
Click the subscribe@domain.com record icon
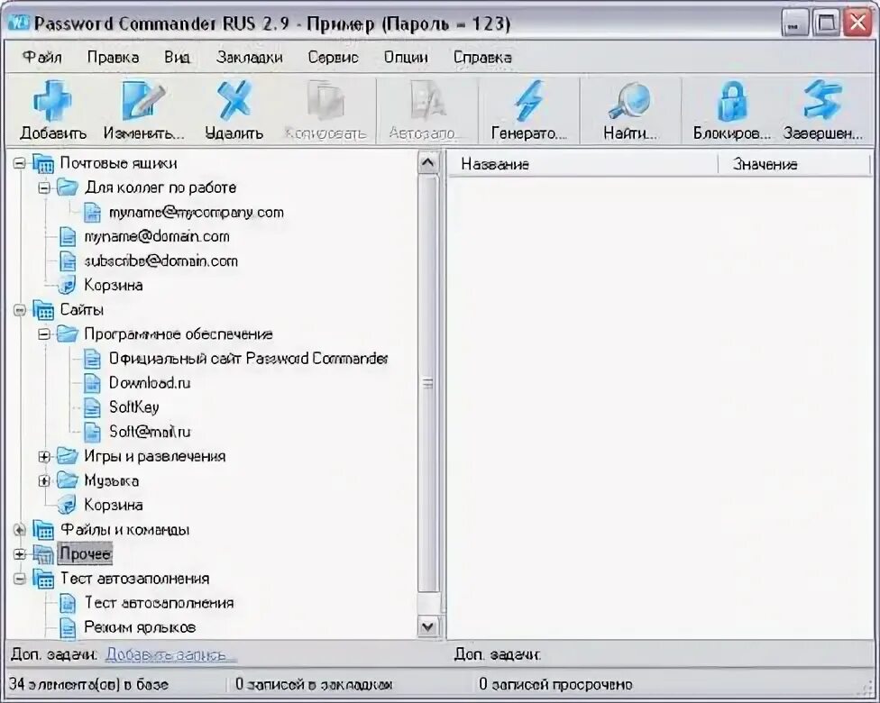coord(68,260)
